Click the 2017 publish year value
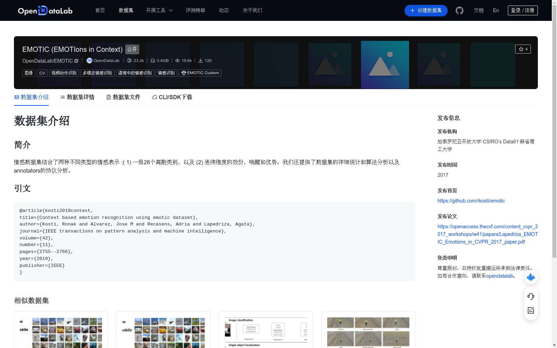 click(x=443, y=175)
